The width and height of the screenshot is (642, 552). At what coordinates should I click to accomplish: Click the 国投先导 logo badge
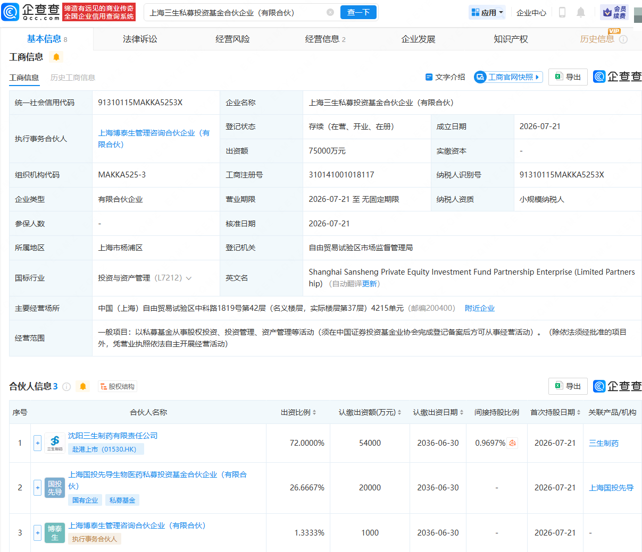tap(55, 488)
